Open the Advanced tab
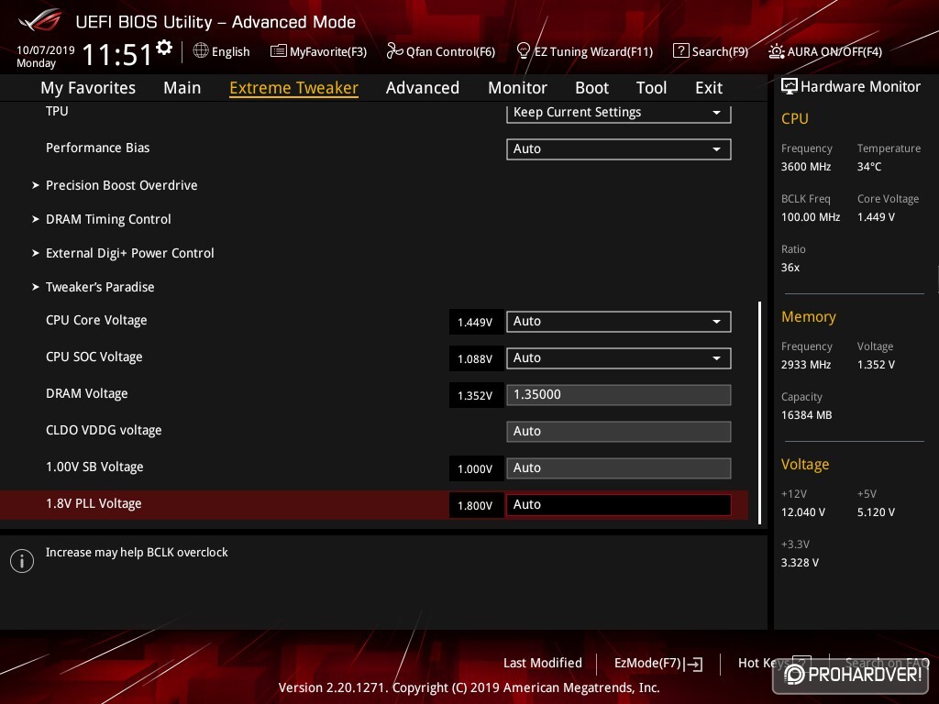The image size is (939, 704). pos(422,88)
